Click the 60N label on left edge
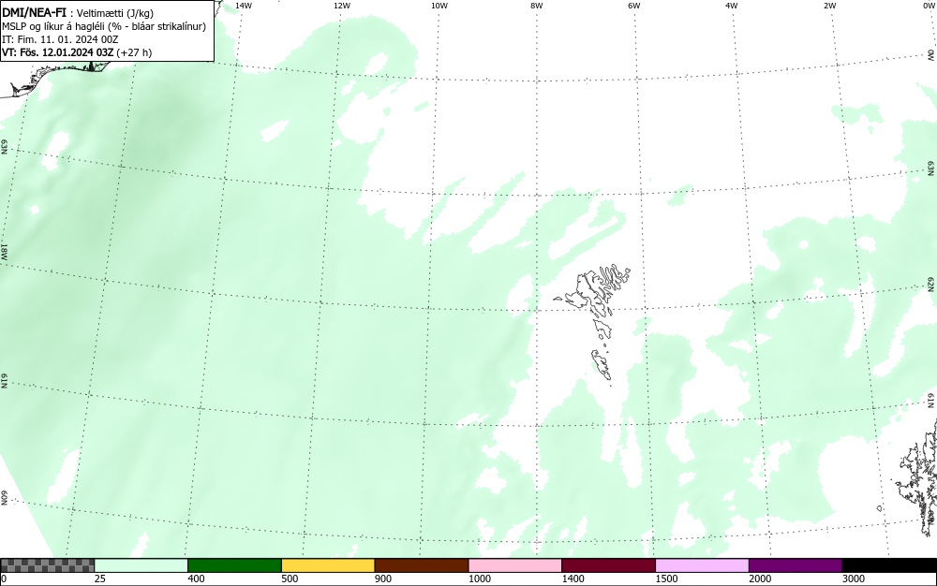The width and height of the screenshot is (937, 586). (4, 498)
